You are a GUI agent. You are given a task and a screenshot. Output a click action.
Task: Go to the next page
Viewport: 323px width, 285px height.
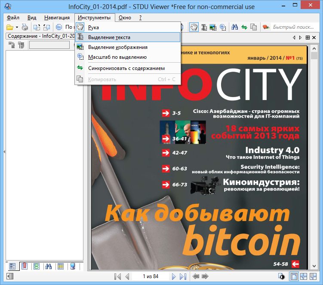(x=174, y=276)
